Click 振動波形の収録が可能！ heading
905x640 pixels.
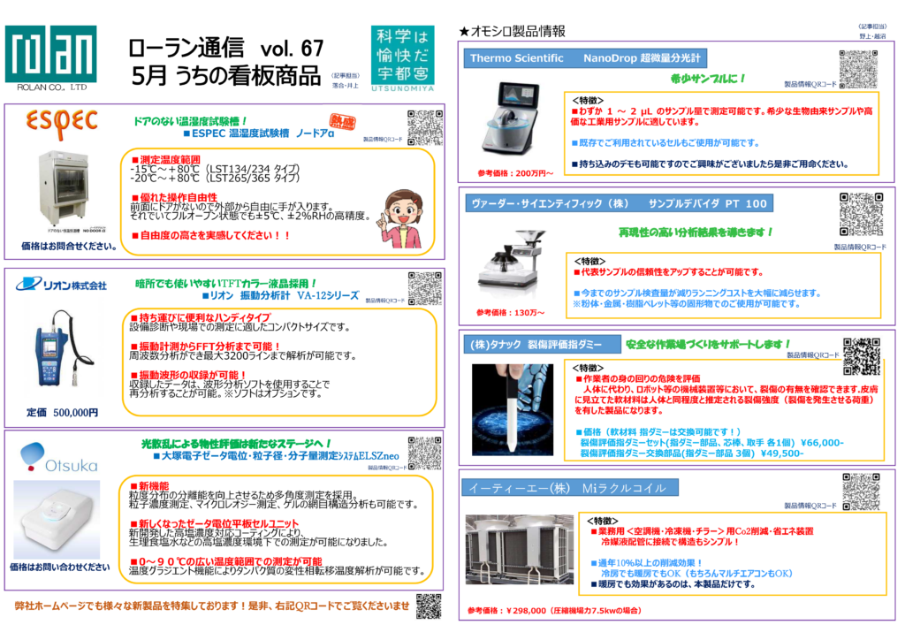189,375
